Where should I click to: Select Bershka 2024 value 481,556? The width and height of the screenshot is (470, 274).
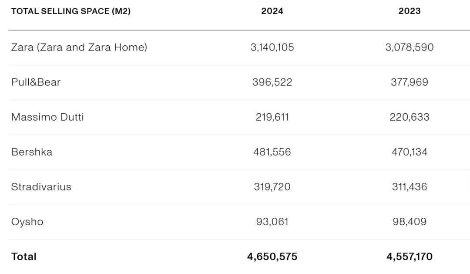[272, 152]
